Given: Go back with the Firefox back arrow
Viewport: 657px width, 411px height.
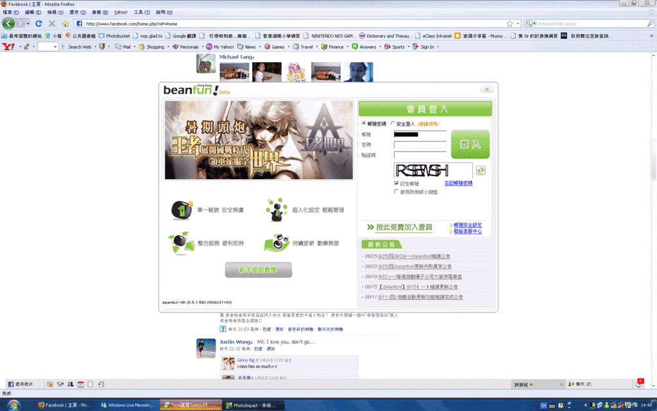Looking at the screenshot, I should coord(8,24).
